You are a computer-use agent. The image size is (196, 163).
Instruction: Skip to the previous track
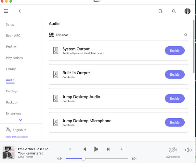85,149
